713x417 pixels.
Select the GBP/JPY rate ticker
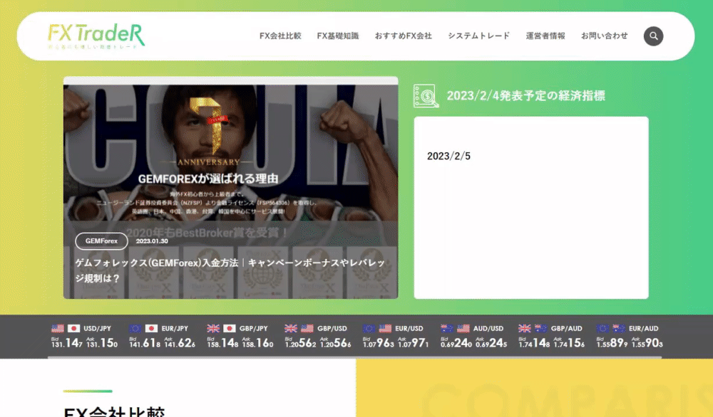point(240,336)
